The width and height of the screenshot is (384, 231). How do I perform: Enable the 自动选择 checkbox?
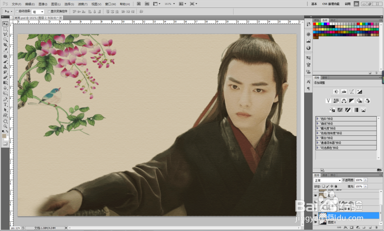[x=17, y=11]
